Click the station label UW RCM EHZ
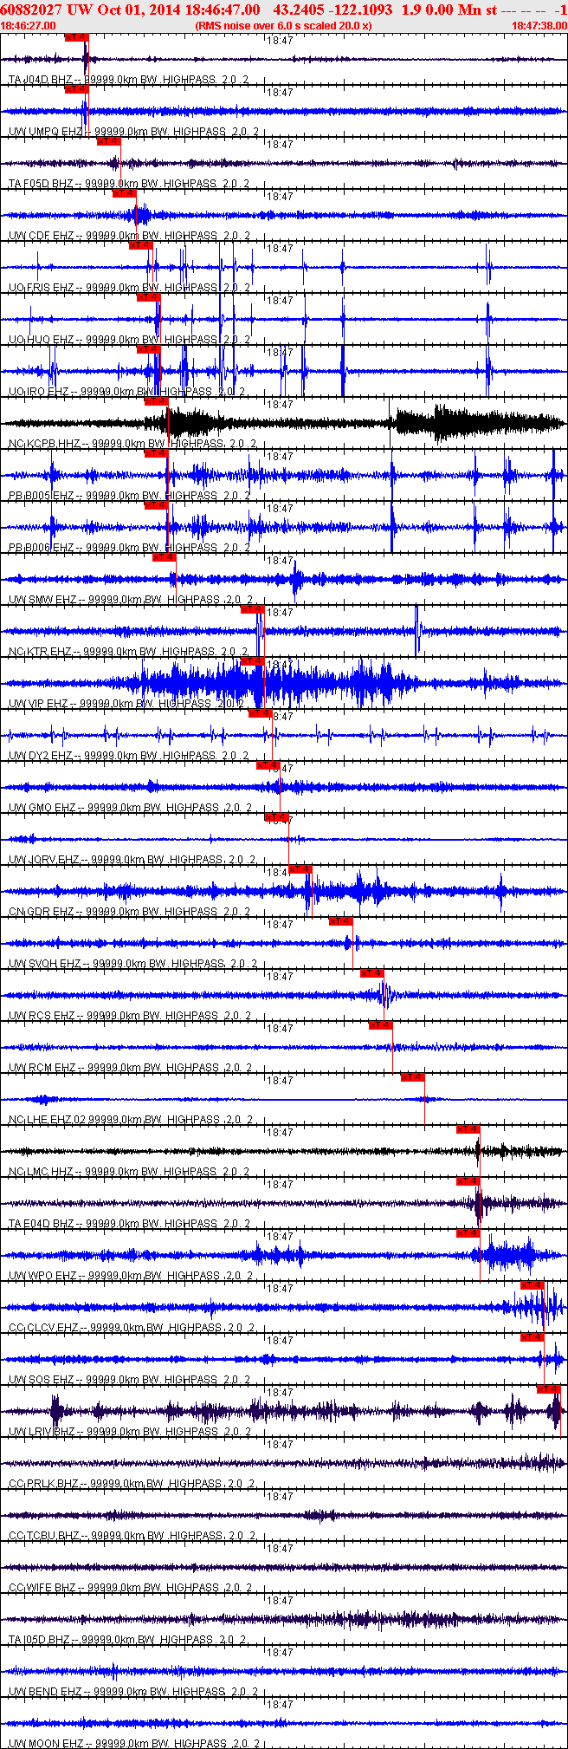 [x=42, y=1068]
